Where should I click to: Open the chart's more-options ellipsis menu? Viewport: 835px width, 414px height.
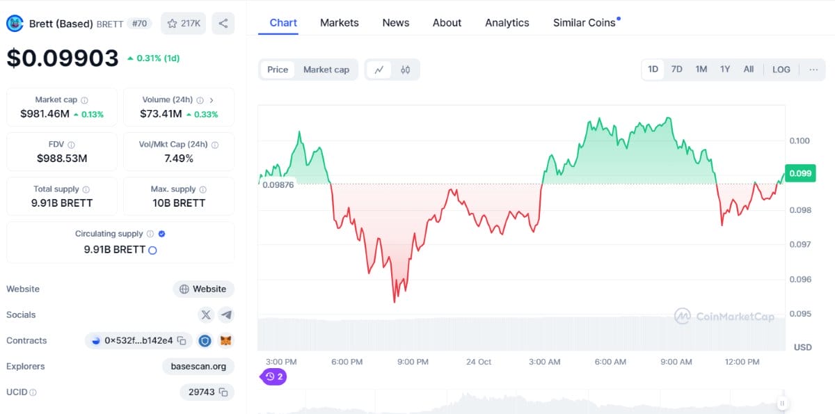click(813, 70)
